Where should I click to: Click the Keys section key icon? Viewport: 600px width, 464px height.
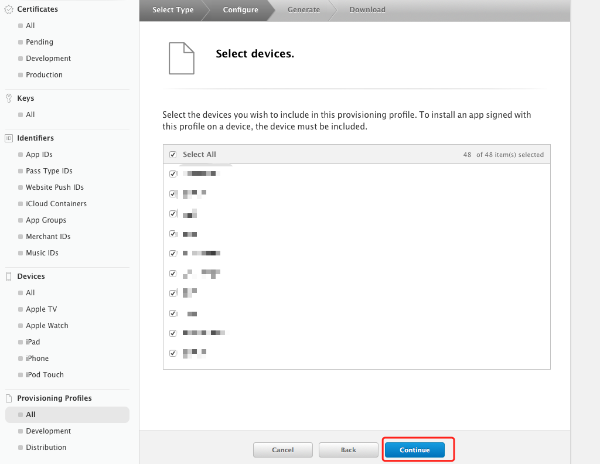coord(9,98)
